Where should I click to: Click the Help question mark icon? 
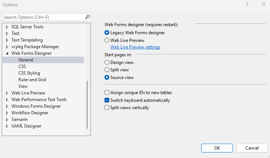247,5
